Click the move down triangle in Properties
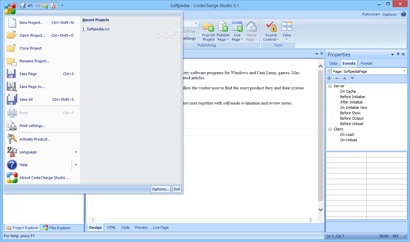 tap(352, 78)
